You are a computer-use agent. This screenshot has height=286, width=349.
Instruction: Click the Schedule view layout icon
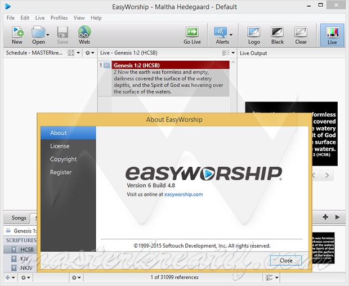[71, 53]
